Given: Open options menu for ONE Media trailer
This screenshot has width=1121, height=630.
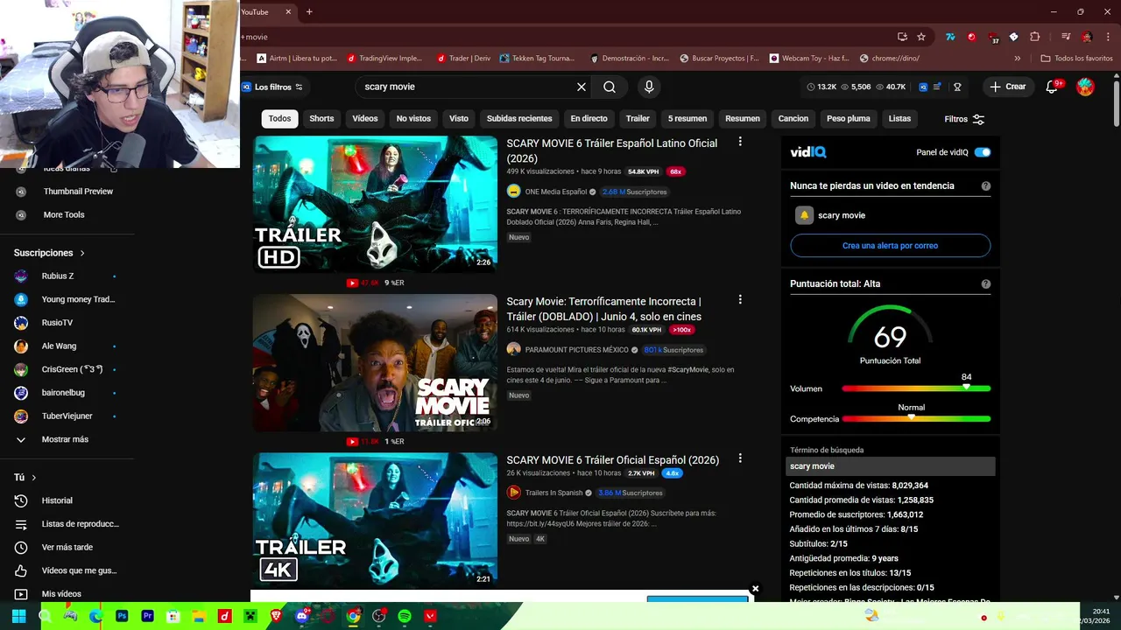Looking at the screenshot, I should 740,142.
